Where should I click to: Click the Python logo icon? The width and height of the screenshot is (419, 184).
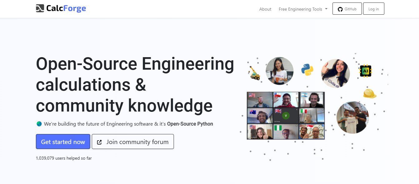pyautogui.click(x=307, y=70)
